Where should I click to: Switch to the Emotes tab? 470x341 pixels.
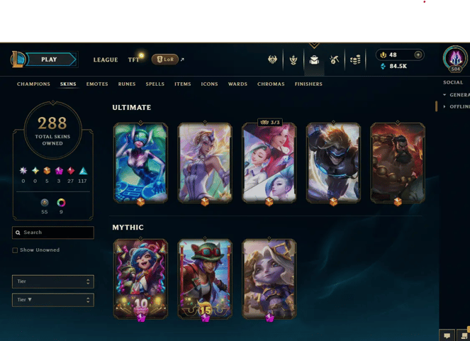(x=97, y=84)
